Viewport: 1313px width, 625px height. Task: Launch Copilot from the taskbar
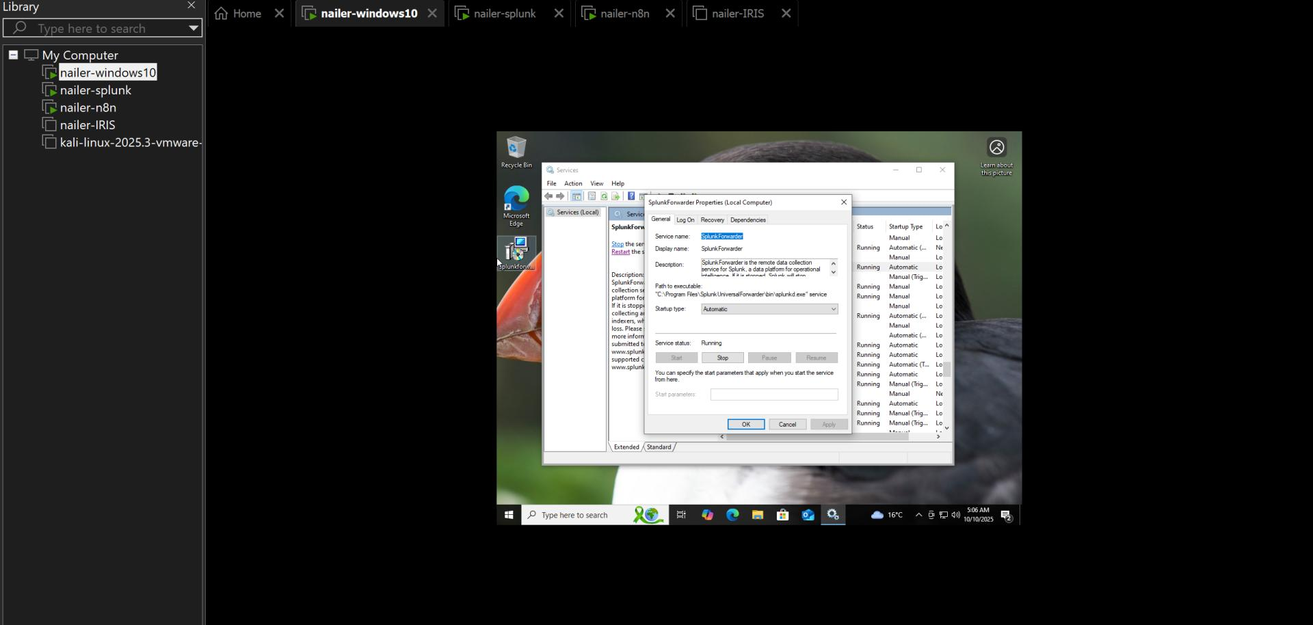(707, 515)
